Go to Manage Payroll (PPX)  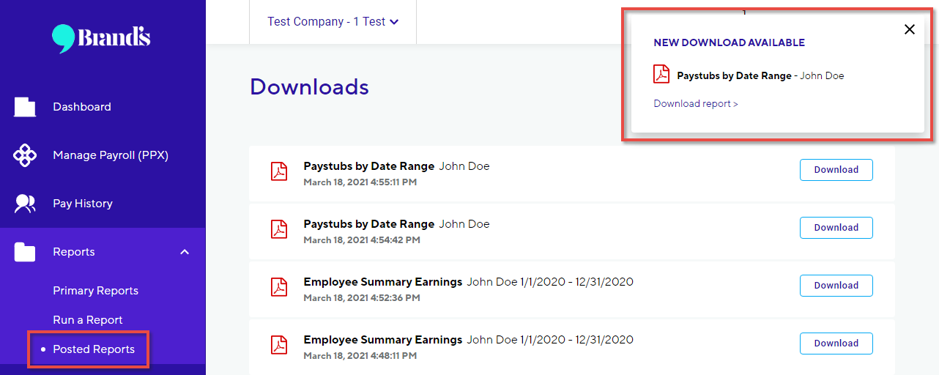(x=111, y=155)
